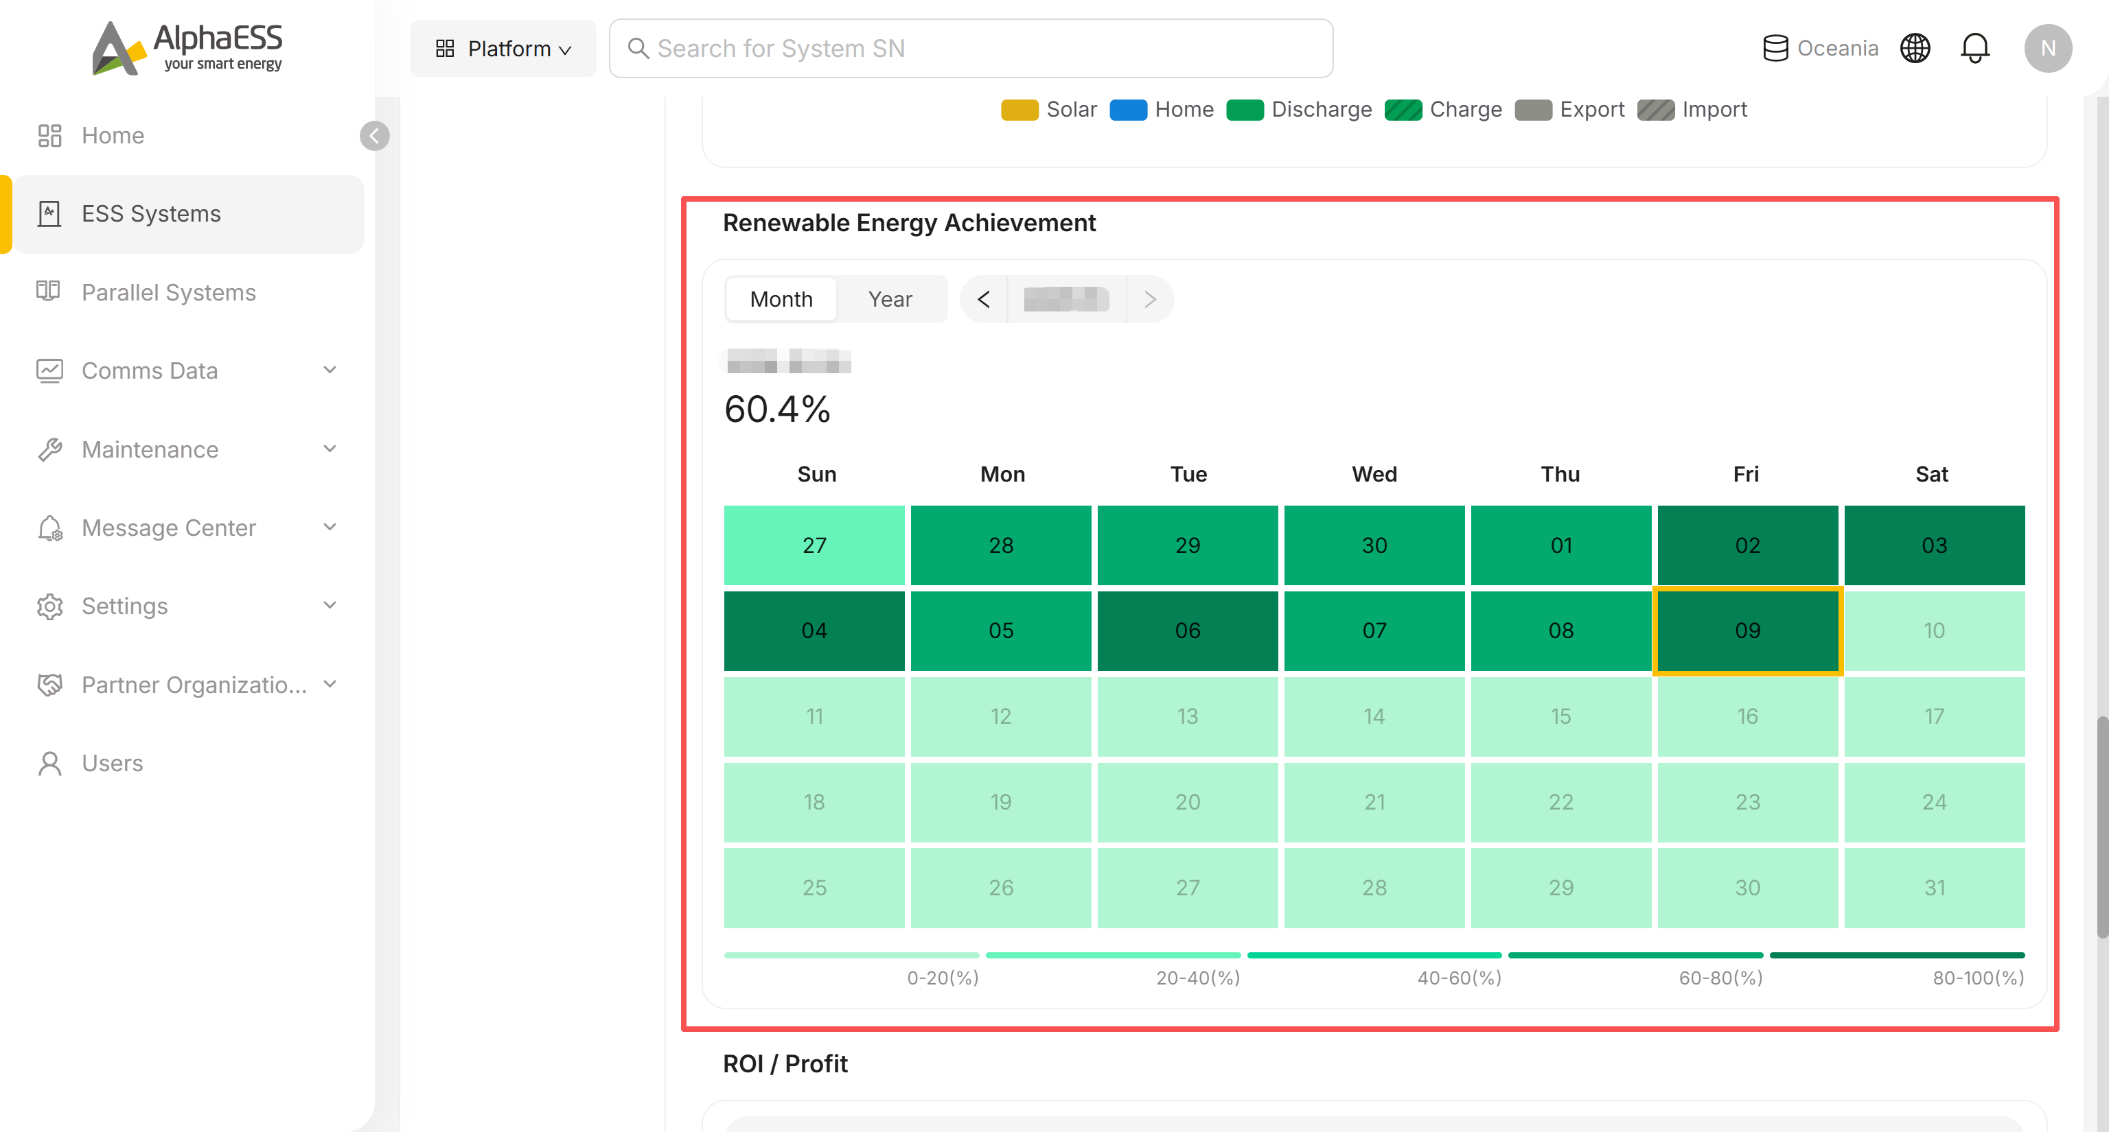Open the Platform dropdown
Image resolution: width=2109 pixels, height=1132 pixels.
pyautogui.click(x=503, y=48)
